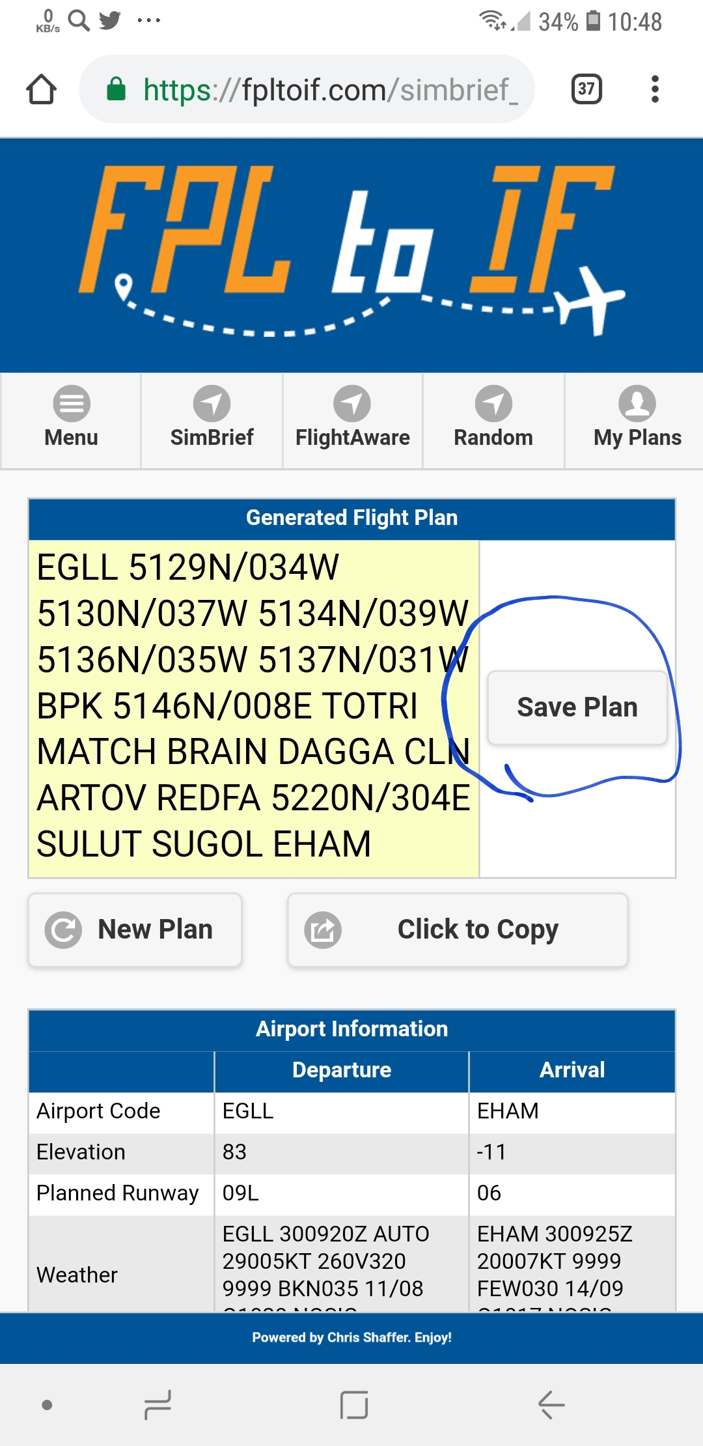Click the New Plan button
The image size is (703, 1446).
pos(135,929)
